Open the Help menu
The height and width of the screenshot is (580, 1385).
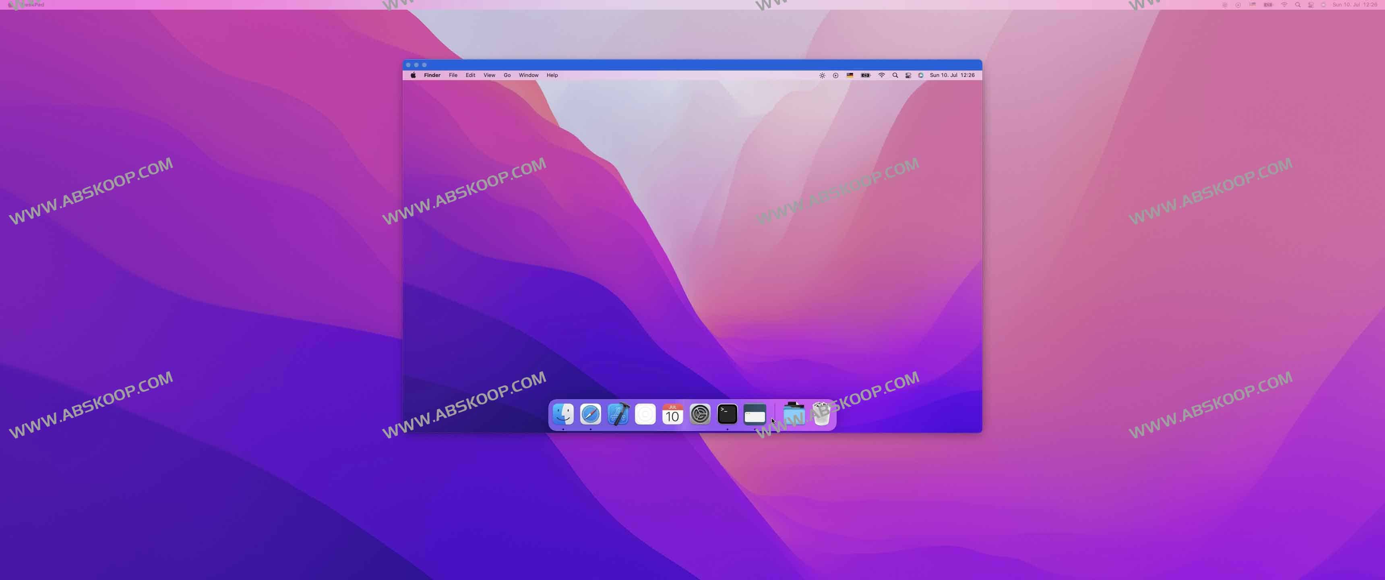pos(552,75)
